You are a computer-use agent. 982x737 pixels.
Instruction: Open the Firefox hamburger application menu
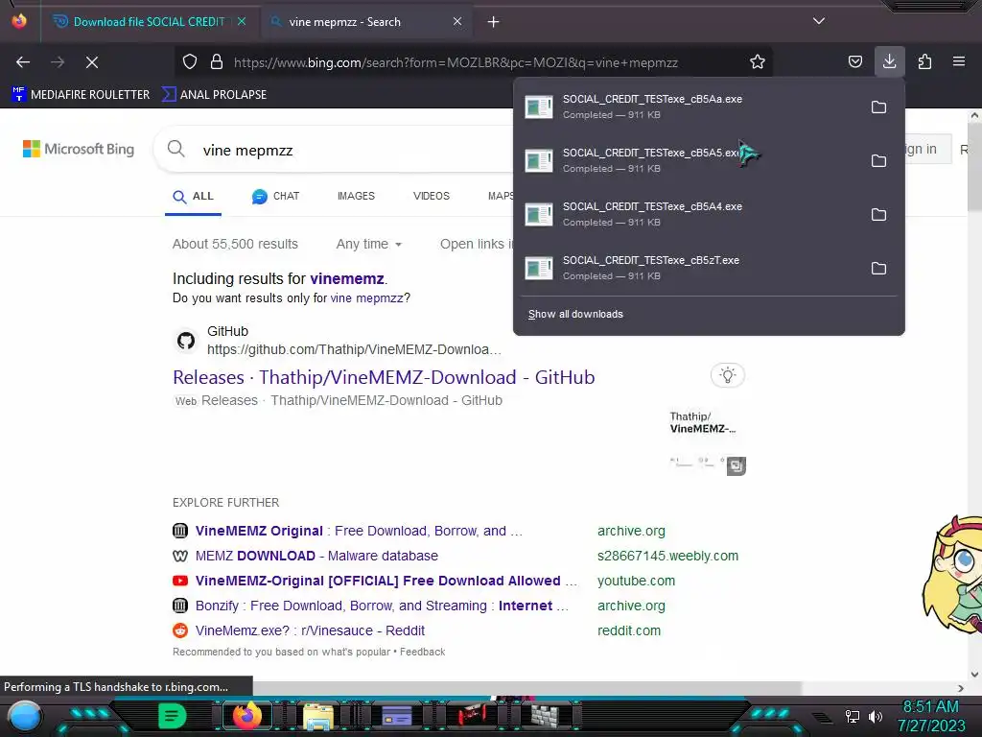pyautogui.click(x=958, y=61)
